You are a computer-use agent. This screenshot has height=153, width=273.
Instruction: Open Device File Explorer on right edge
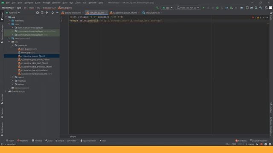point(271,127)
